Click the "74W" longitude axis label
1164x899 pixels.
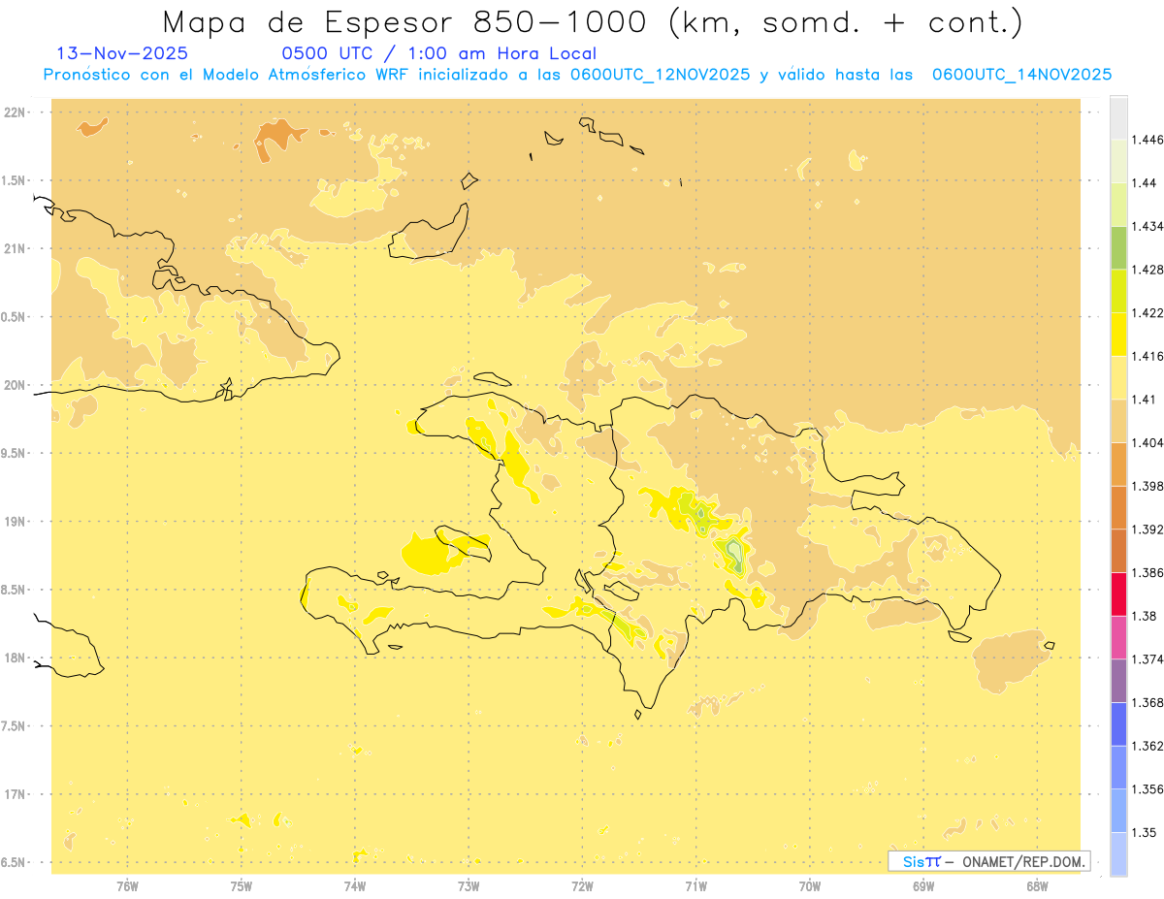355,886
